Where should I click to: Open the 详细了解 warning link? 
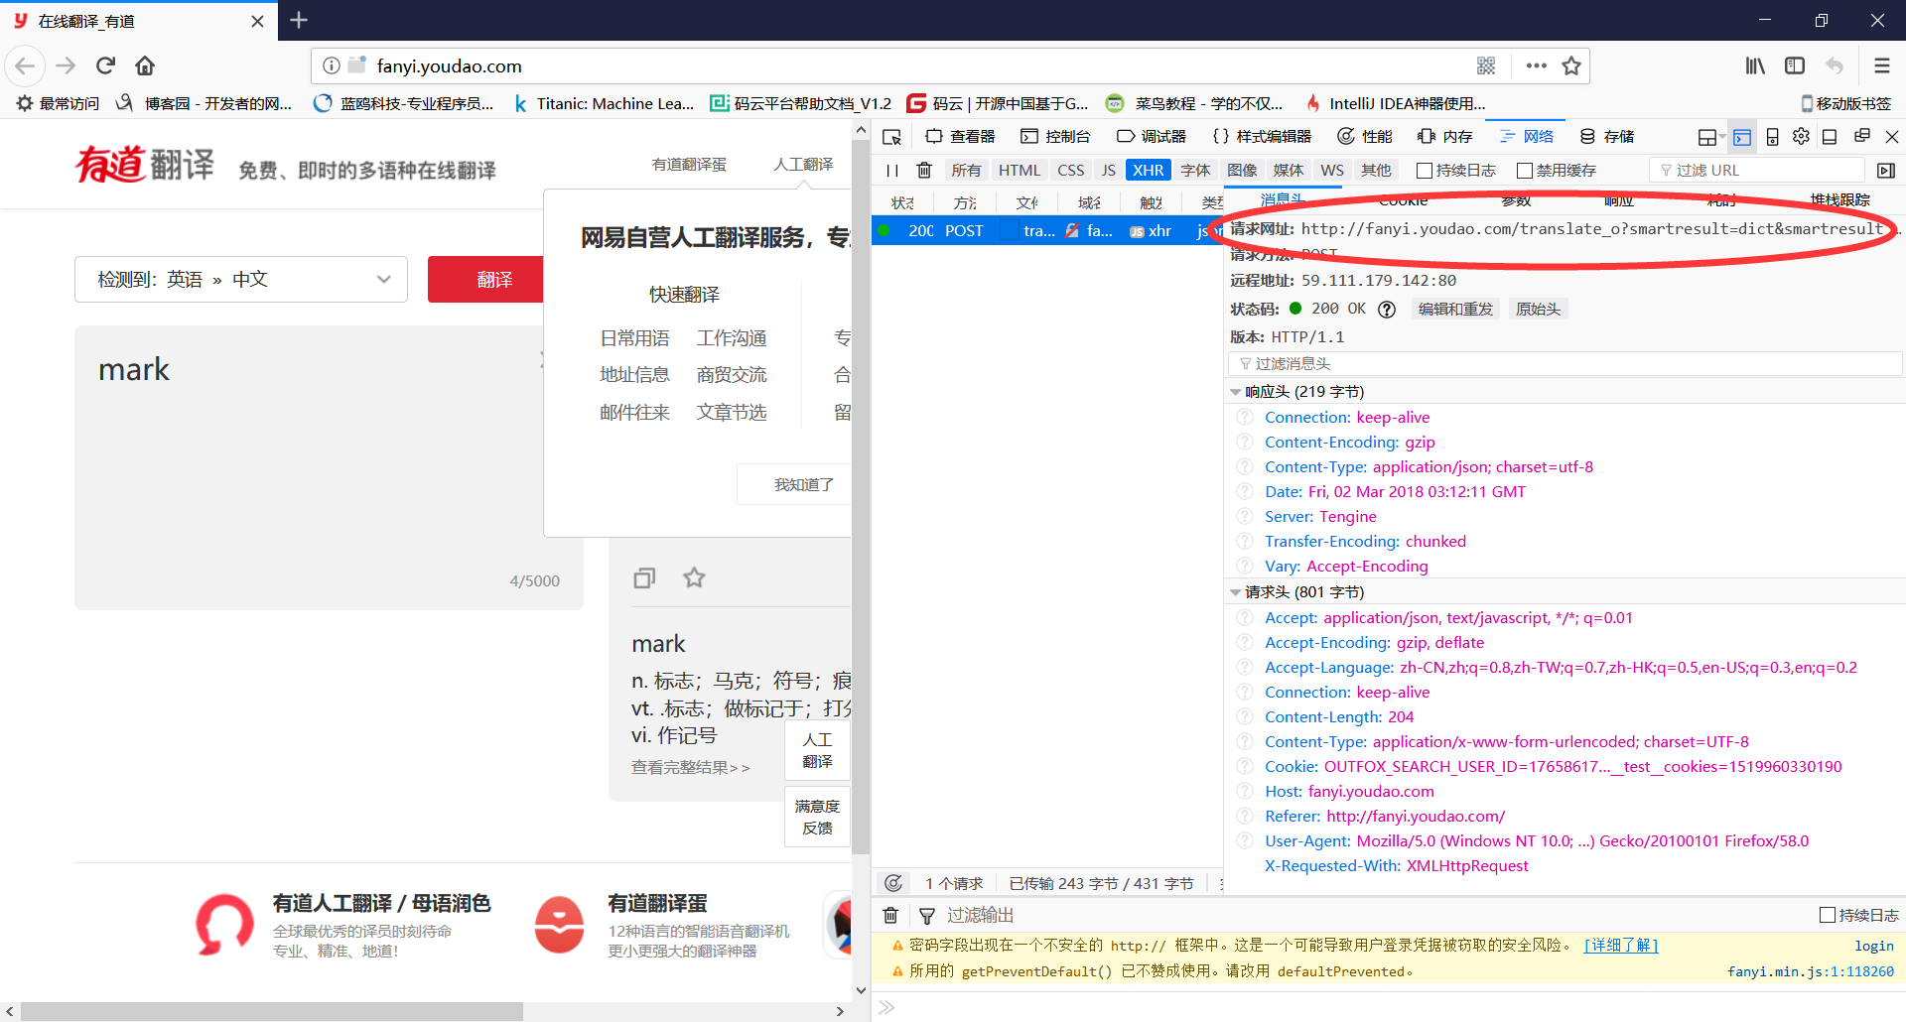point(1620,946)
